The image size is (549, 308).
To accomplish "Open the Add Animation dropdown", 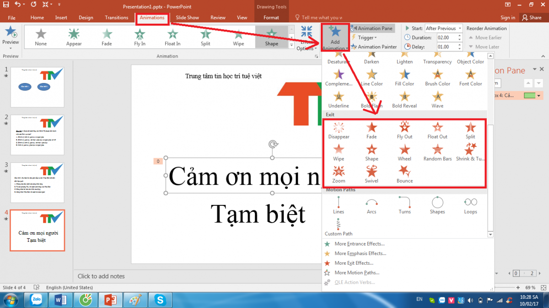I will tap(335, 38).
